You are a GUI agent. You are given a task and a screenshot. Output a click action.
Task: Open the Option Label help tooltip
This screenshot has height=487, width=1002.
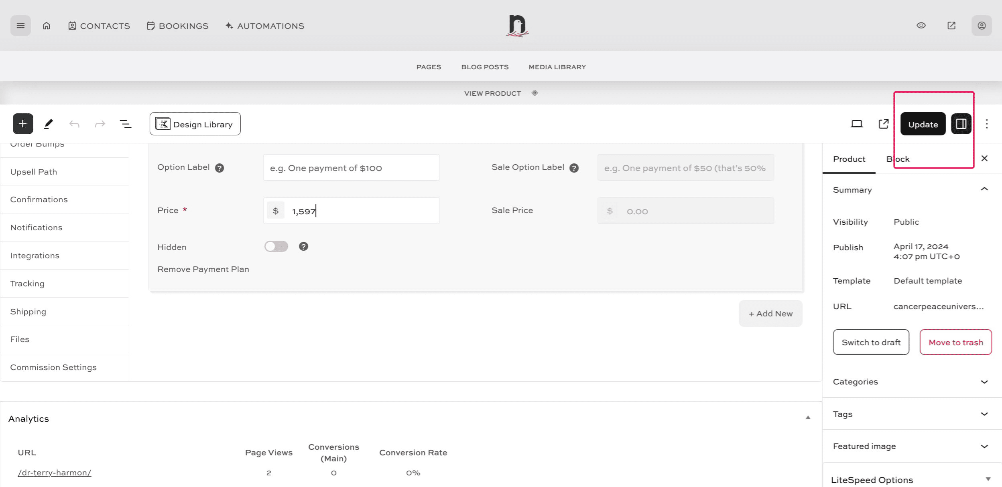(x=219, y=168)
